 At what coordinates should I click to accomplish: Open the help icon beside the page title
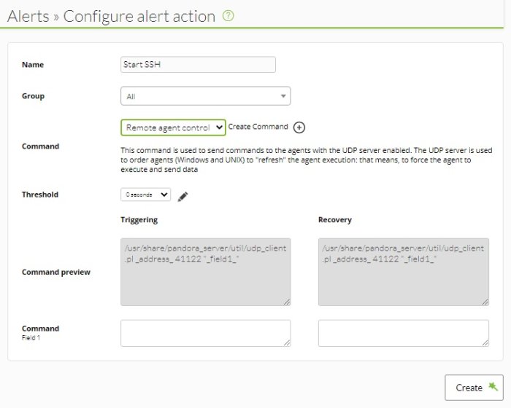click(x=228, y=15)
